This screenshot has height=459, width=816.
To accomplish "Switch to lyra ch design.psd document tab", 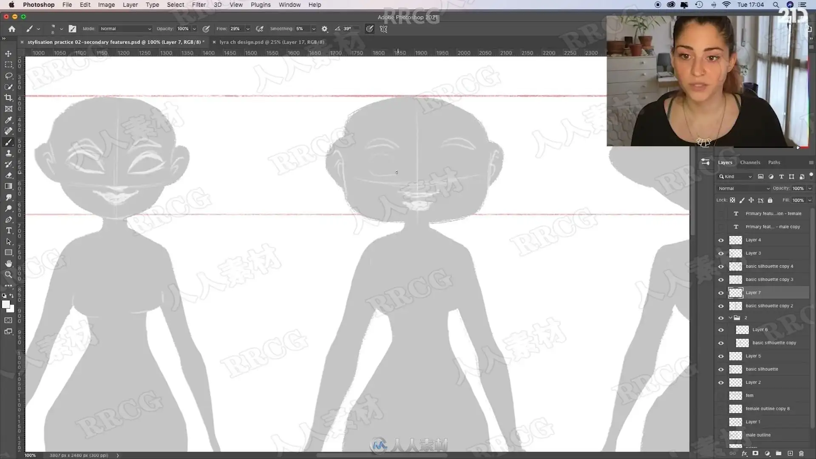I will tap(272, 42).
